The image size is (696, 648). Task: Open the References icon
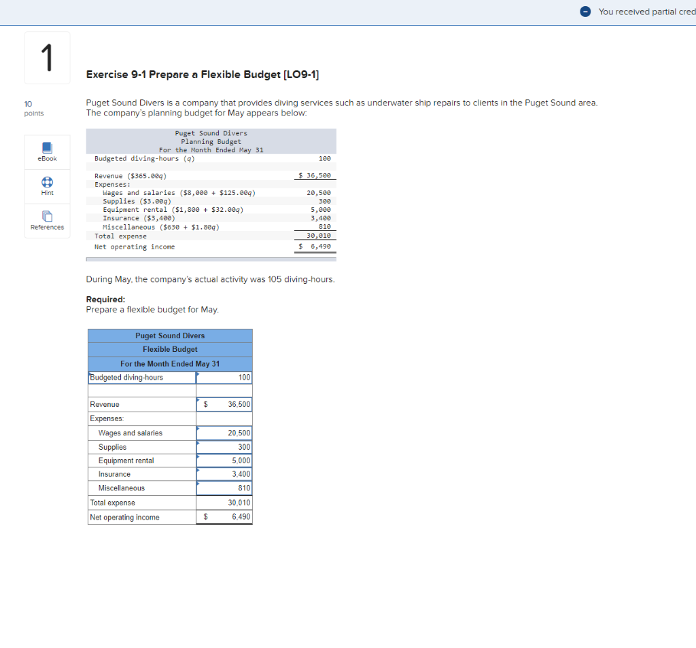coord(47,217)
